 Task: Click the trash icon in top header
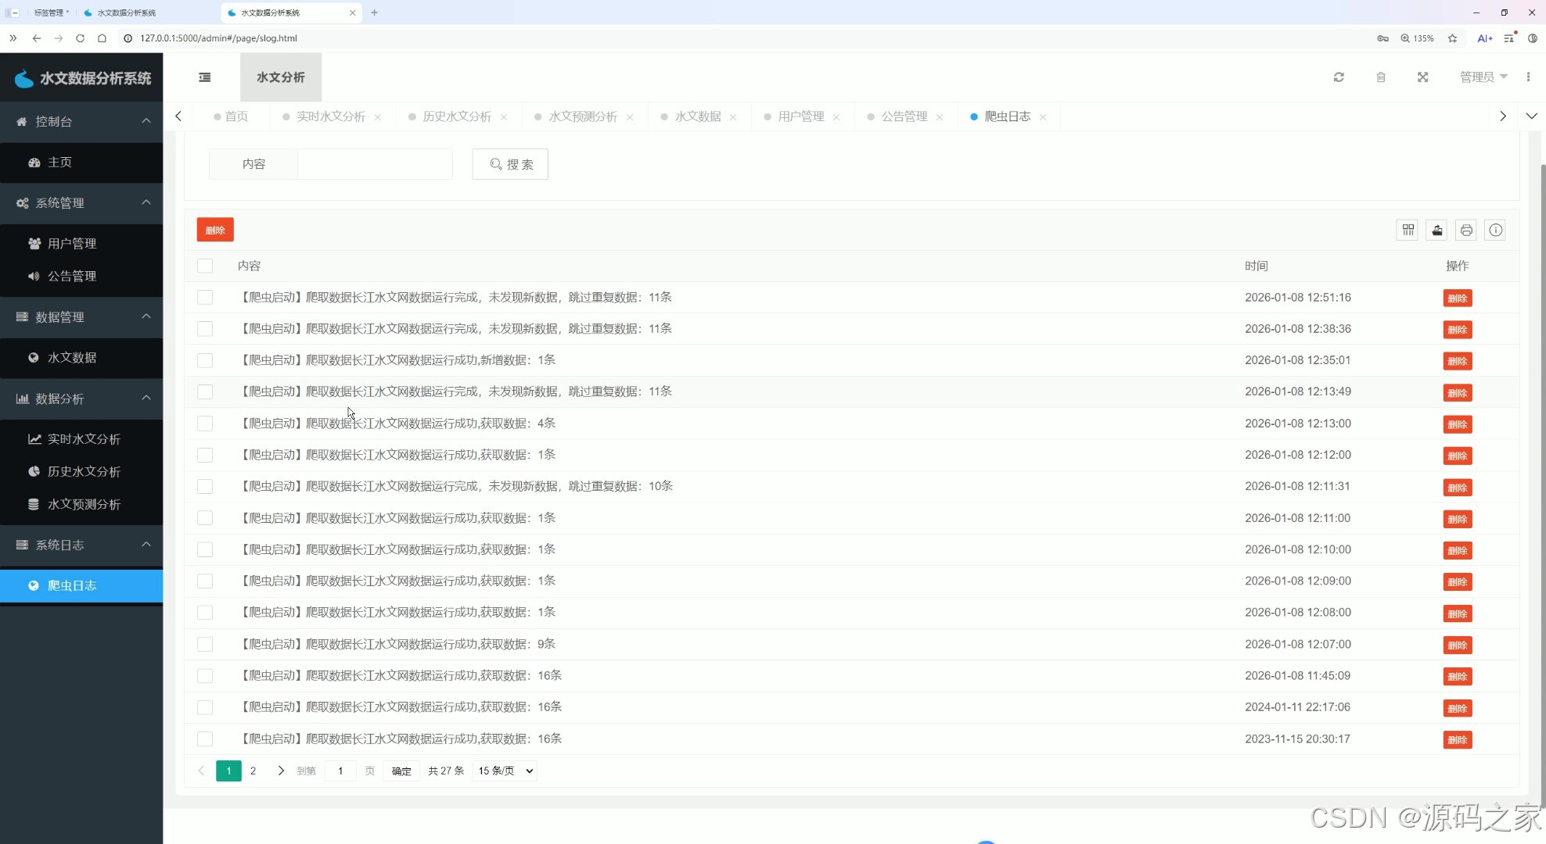click(x=1381, y=77)
